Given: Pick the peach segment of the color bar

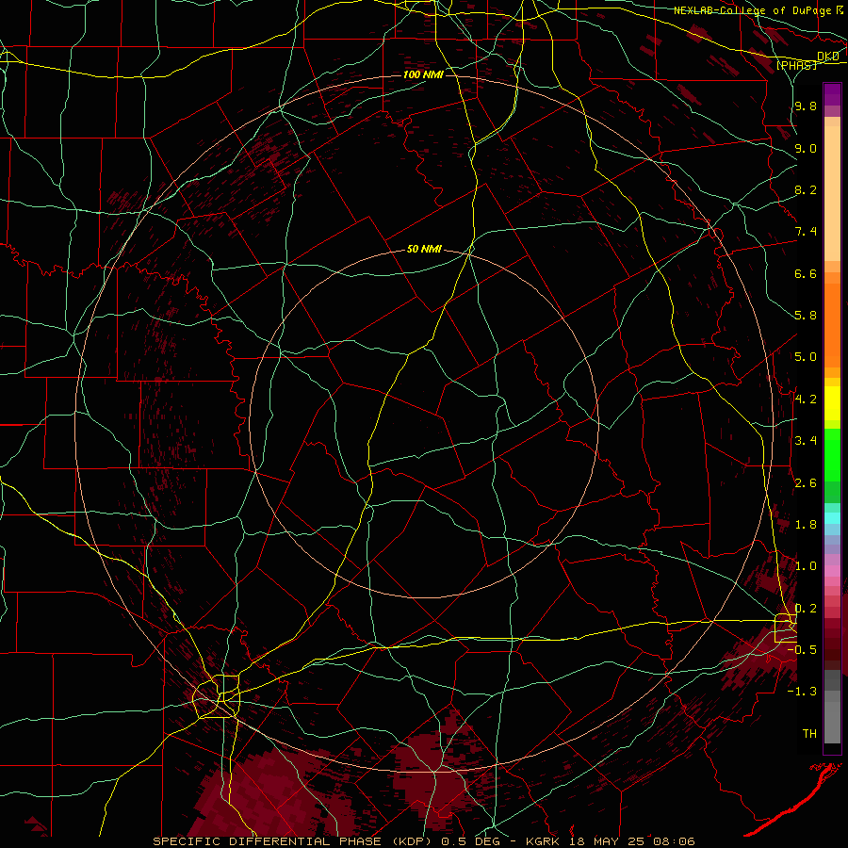Looking at the screenshot, I should tap(832, 189).
